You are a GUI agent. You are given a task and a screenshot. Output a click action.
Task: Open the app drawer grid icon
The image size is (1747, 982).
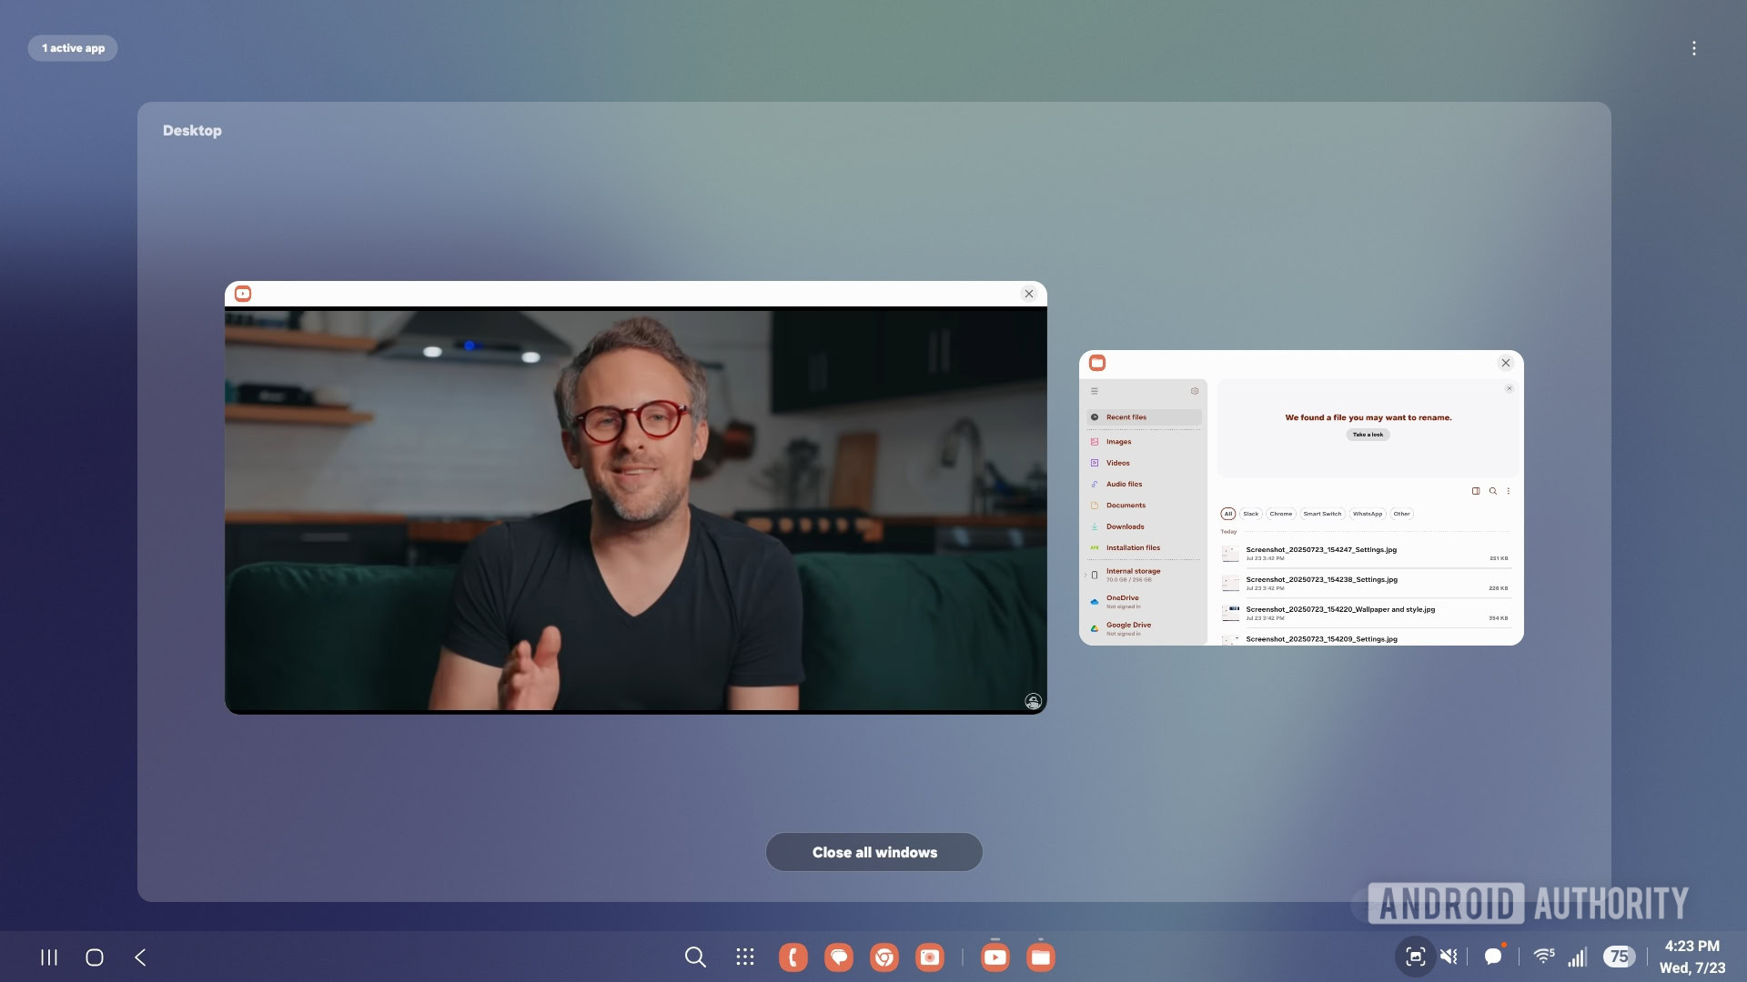pyautogui.click(x=745, y=957)
